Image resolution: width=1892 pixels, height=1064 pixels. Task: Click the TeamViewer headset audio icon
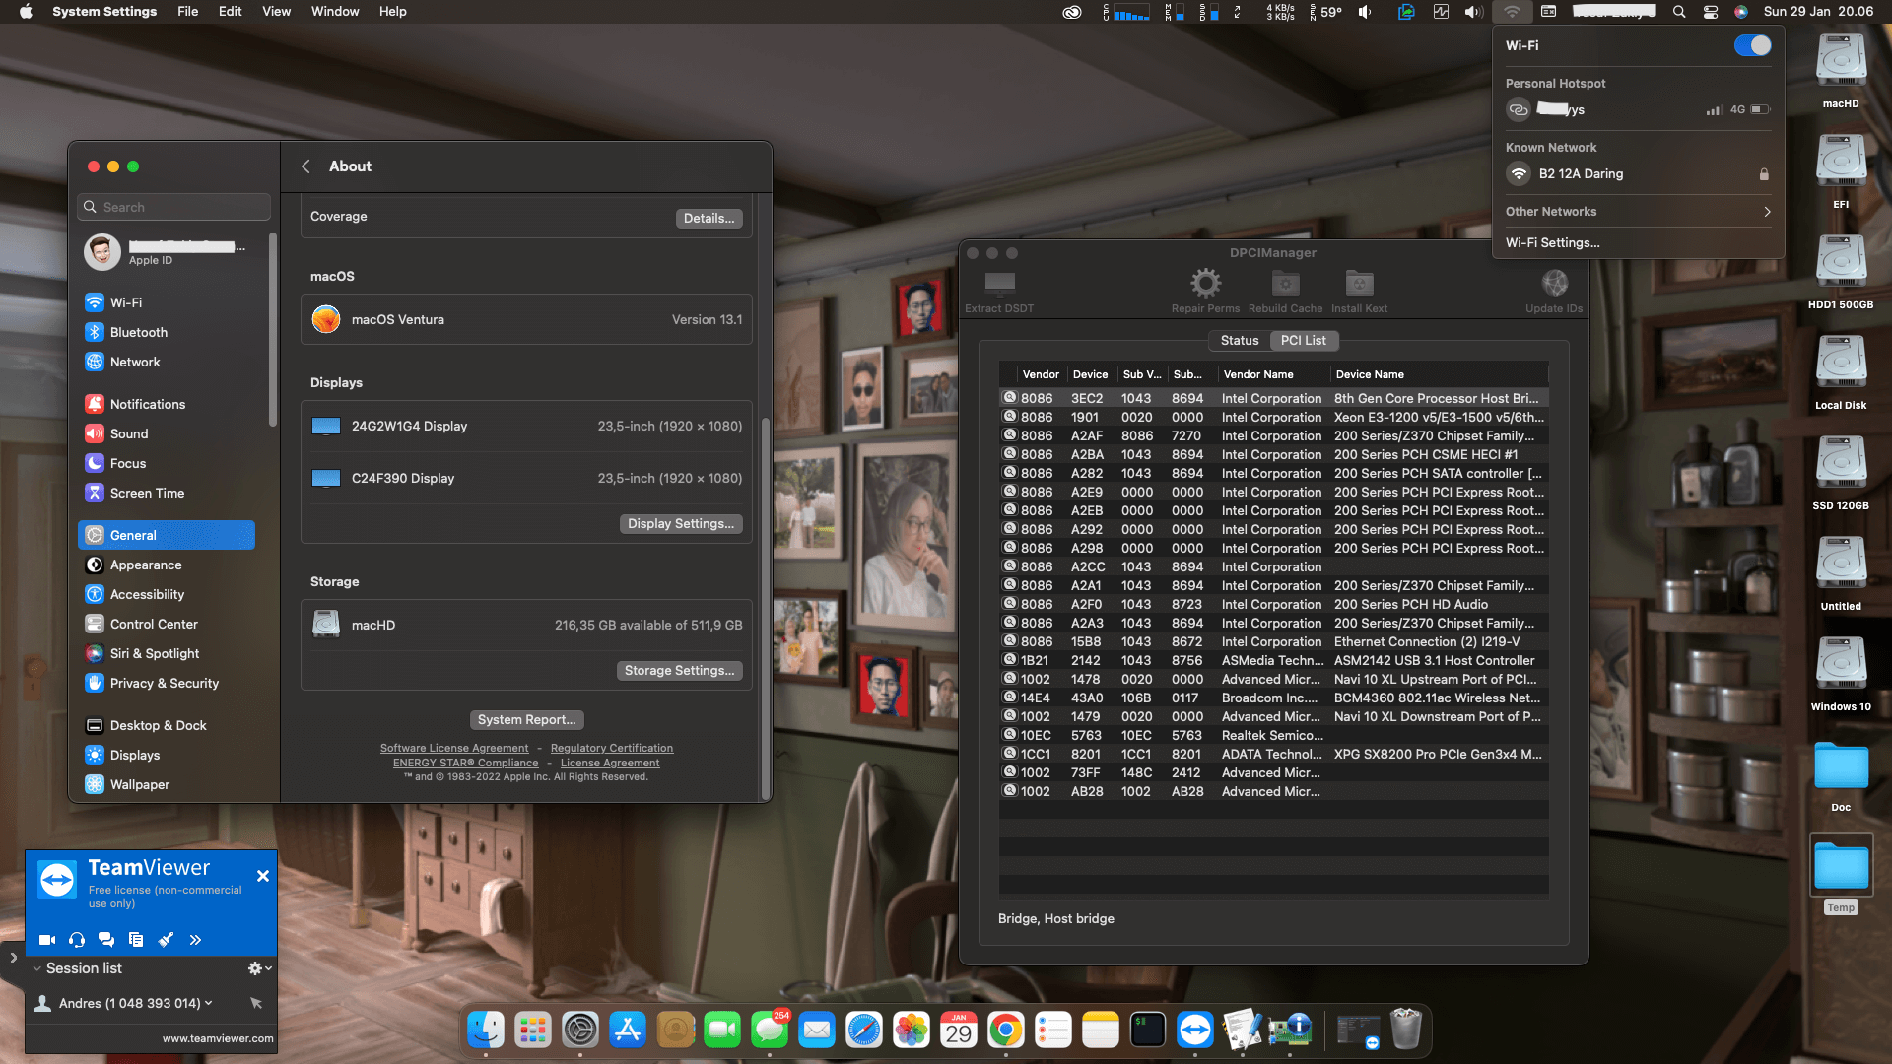[x=77, y=940]
